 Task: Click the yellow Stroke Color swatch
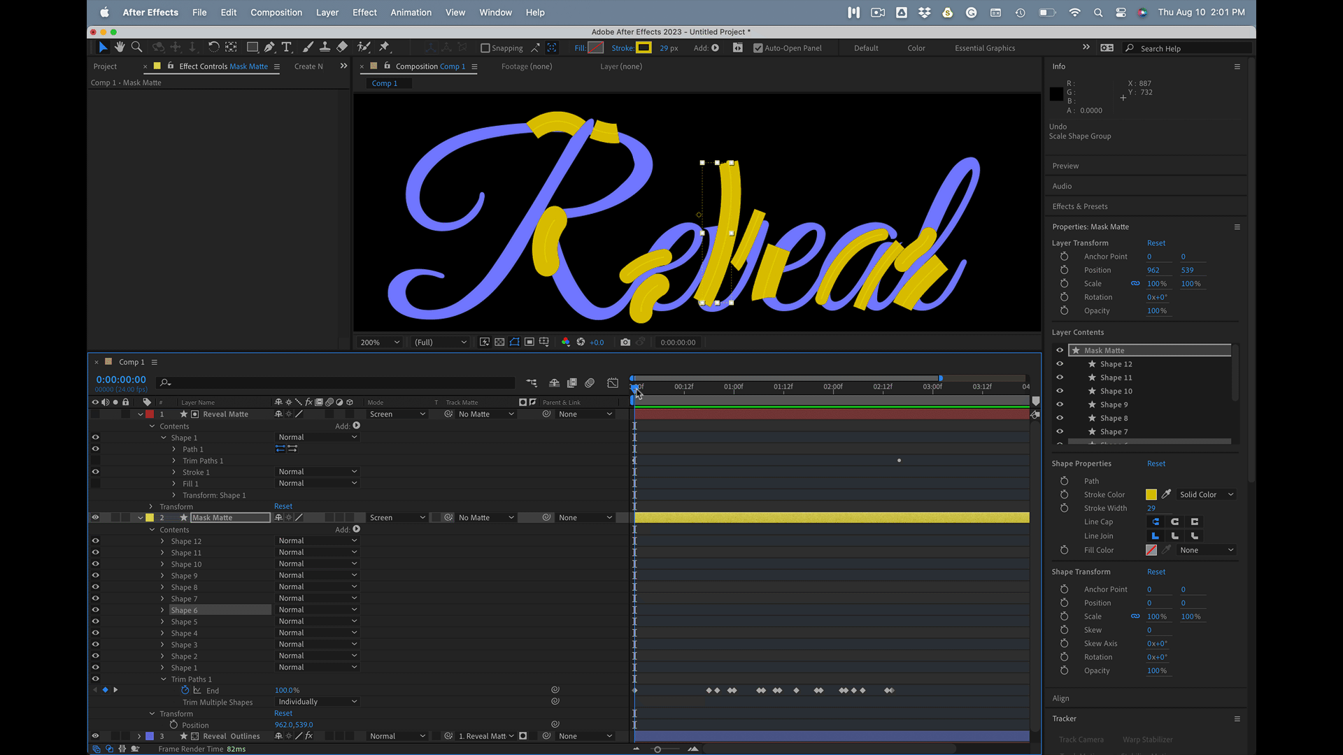[x=1151, y=494]
